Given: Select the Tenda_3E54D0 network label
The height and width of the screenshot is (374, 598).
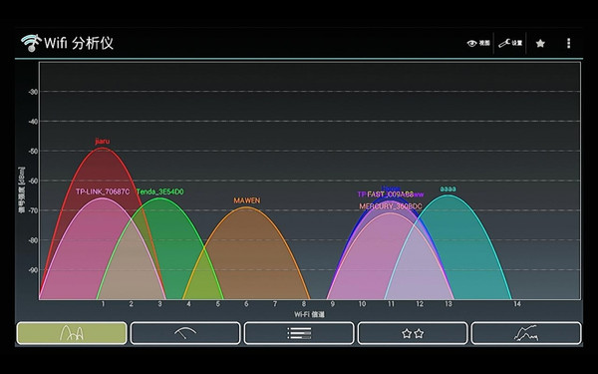Looking at the screenshot, I should 159,191.
